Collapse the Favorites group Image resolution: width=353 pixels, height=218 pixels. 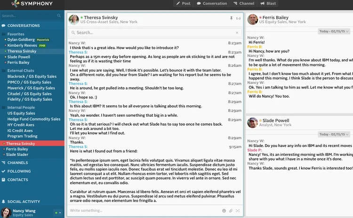(16, 34)
